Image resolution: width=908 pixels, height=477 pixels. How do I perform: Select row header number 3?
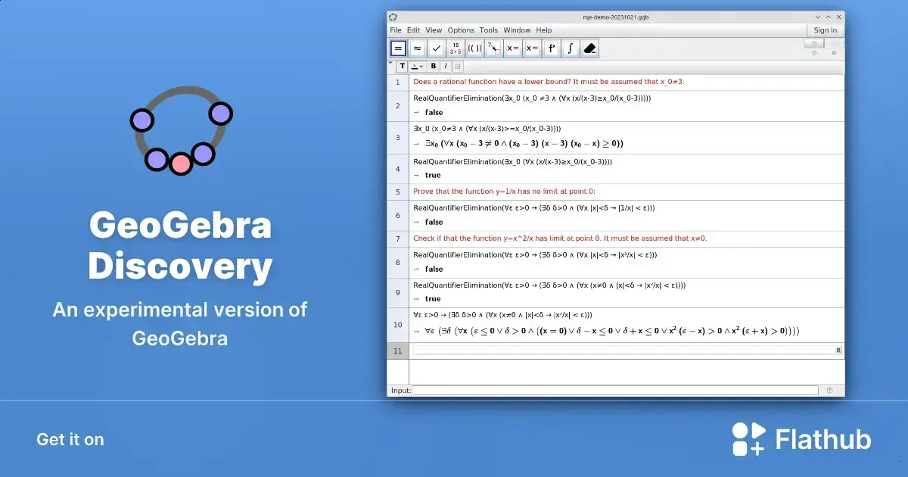pos(397,138)
